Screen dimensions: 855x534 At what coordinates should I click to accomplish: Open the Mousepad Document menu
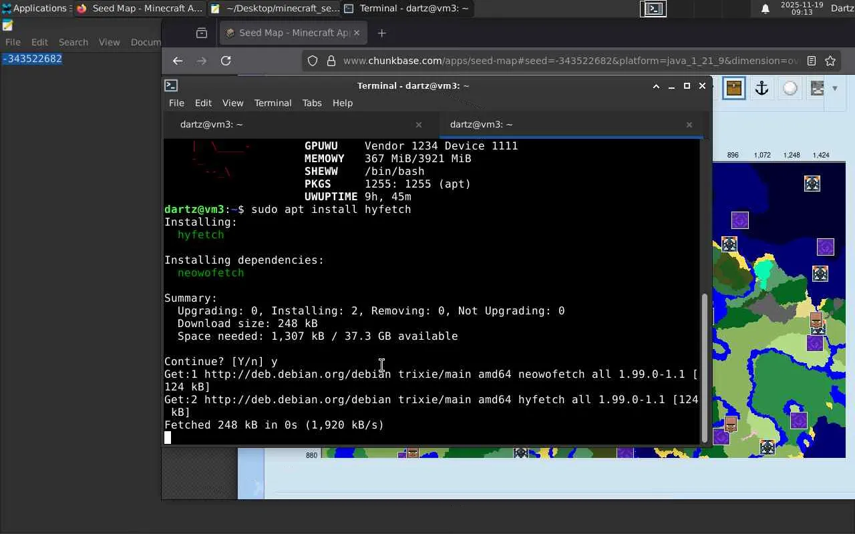(146, 42)
